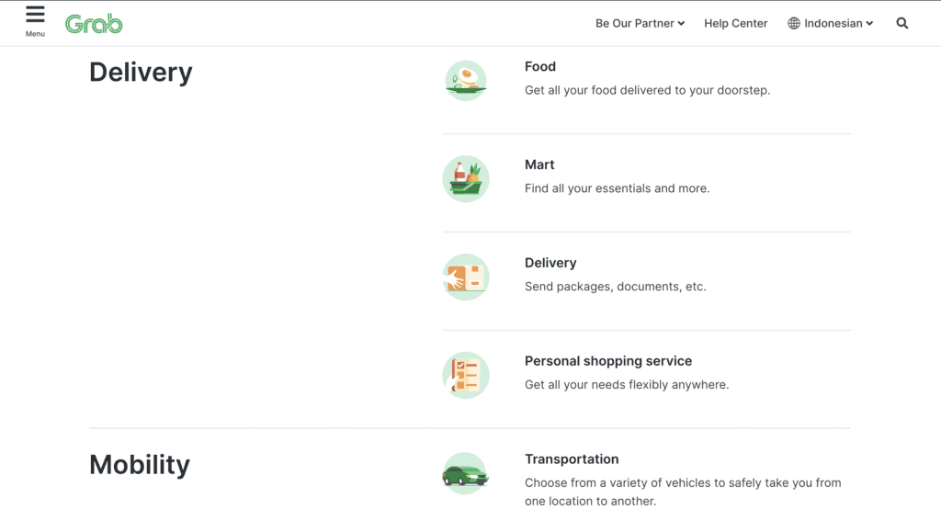
Task: Select the Food plate icon
Action: (x=466, y=80)
